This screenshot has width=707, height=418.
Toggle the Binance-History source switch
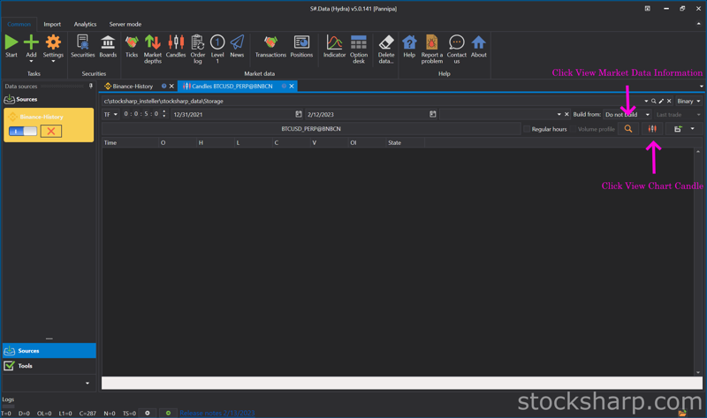[x=23, y=131]
